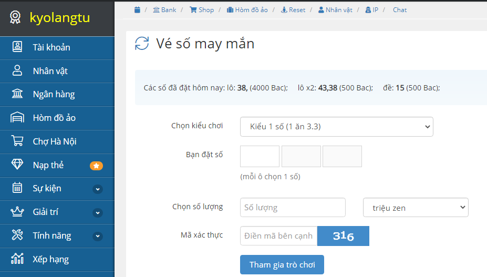This screenshot has width=487, height=277.
Task: Click the Tài khoản profile icon in sidebar
Action: click(17, 47)
